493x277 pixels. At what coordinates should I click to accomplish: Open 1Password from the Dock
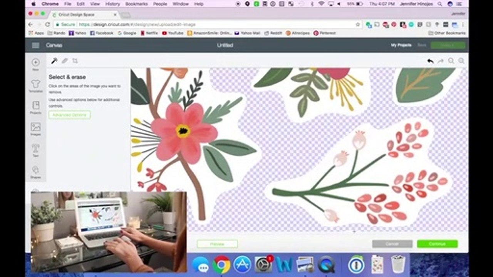[x=356, y=265]
